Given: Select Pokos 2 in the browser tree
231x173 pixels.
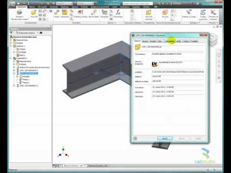Looking at the screenshot, I should pos(26,83).
